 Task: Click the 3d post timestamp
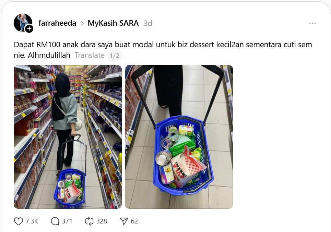(x=148, y=23)
